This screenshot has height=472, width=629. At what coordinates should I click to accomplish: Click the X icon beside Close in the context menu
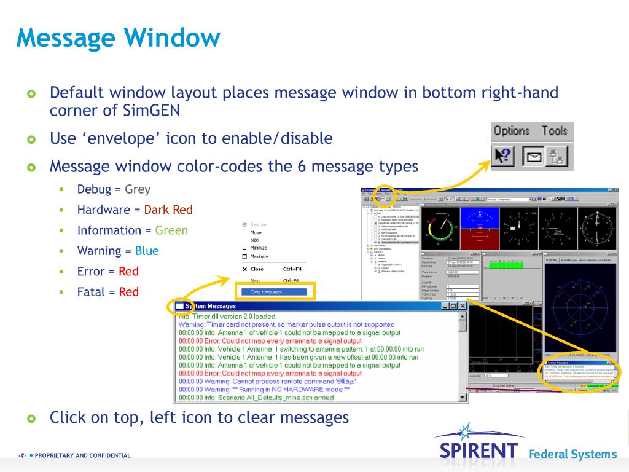(x=244, y=269)
